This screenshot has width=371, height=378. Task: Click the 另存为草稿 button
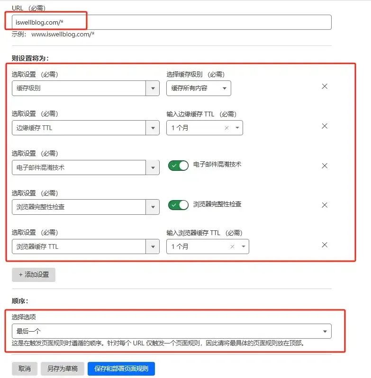(x=63, y=369)
